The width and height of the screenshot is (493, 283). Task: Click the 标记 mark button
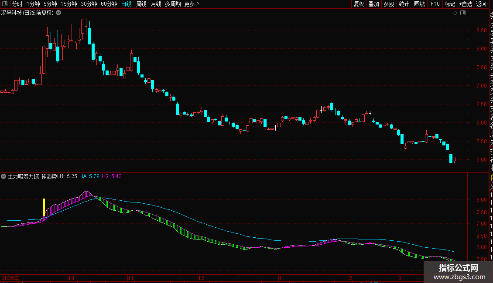tap(450, 4)
